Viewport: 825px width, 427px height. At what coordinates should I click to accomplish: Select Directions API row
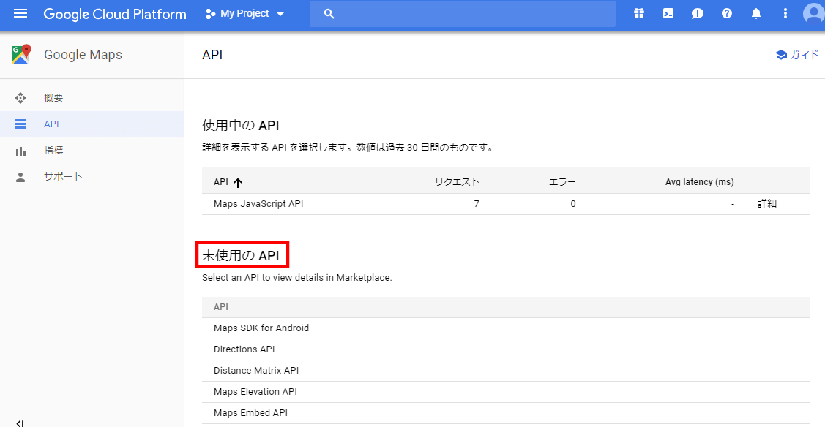coord(506,349)
